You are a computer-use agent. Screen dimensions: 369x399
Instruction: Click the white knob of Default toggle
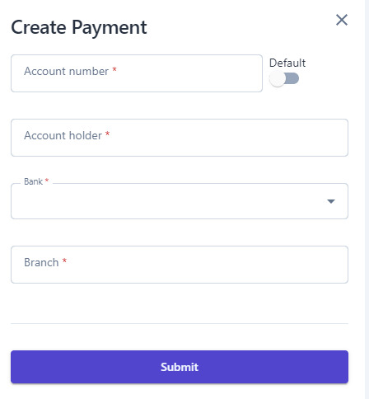(278, 78)
